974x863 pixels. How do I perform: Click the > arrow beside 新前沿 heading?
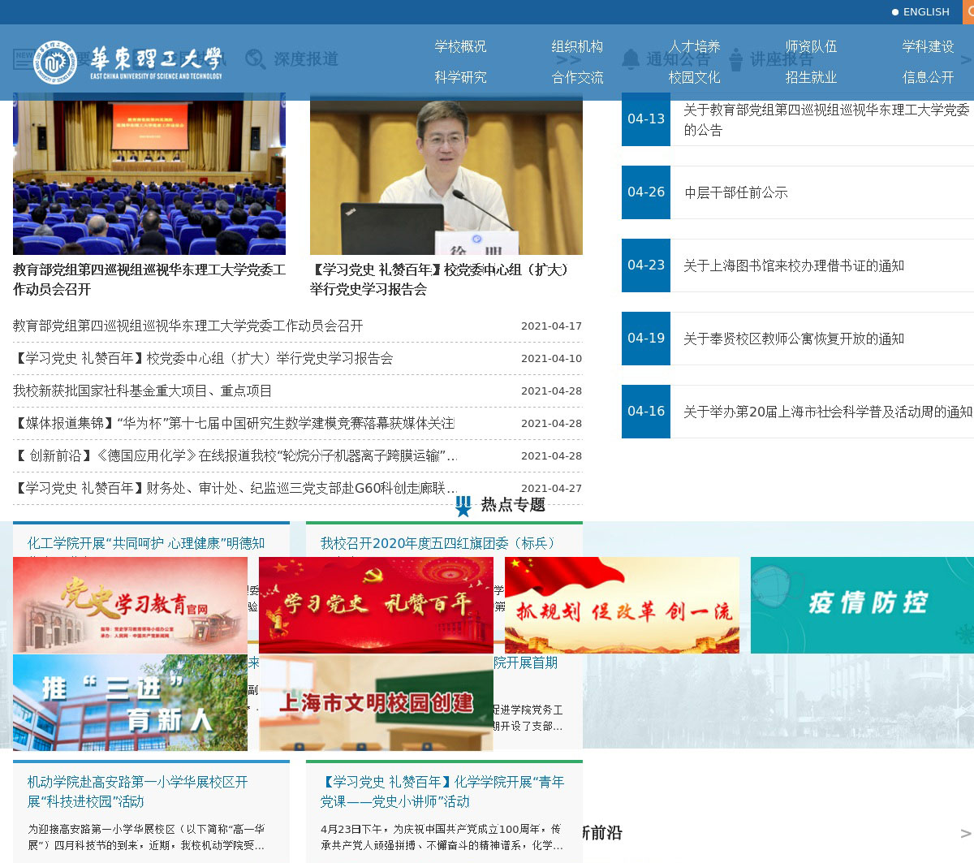[965, 834]
